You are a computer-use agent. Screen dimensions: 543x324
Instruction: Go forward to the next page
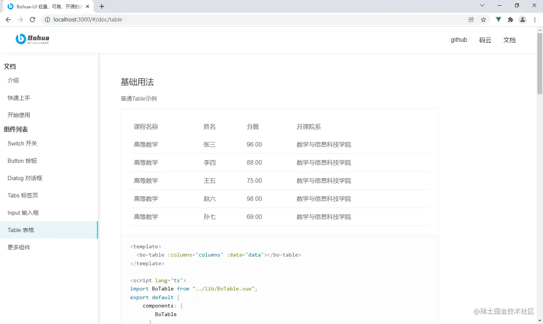20,20
